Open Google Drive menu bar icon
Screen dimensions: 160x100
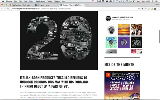pos(98,1)
